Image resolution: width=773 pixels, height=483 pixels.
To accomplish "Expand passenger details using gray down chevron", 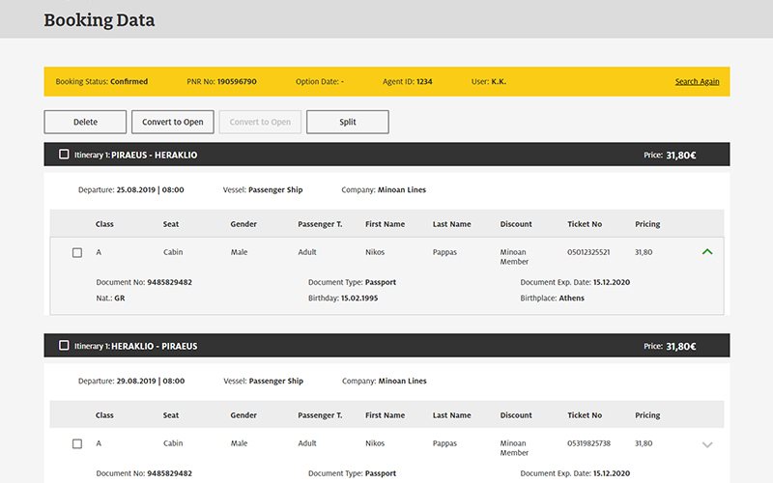I will [x=707, y=444].
